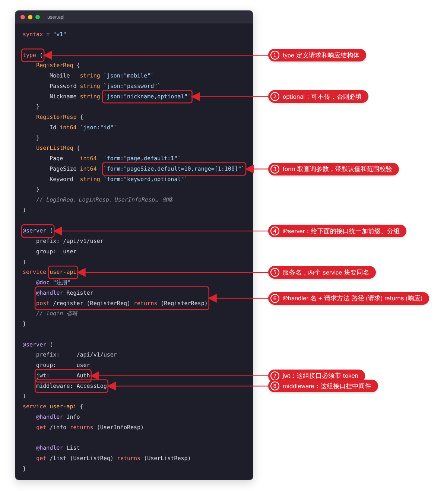Select the RegisterReq struct name
Image resolution: width=447 pixels, height=491 pixels.
pos(54,65)
